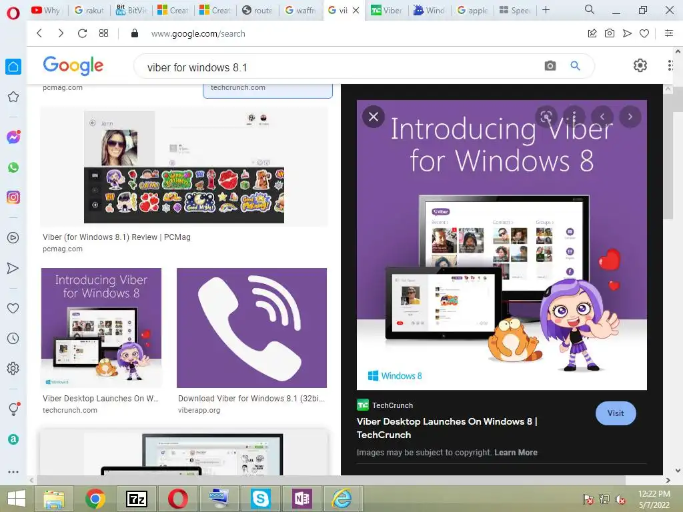Switch to the Viber TechCrunch tab
This screenshot has width=683, height=512.
[386, 10]
